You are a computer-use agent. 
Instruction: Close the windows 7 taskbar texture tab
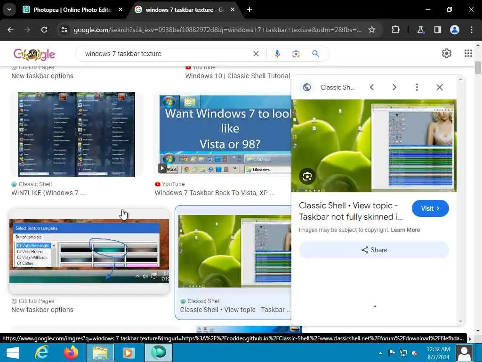(x=233, y=10)
